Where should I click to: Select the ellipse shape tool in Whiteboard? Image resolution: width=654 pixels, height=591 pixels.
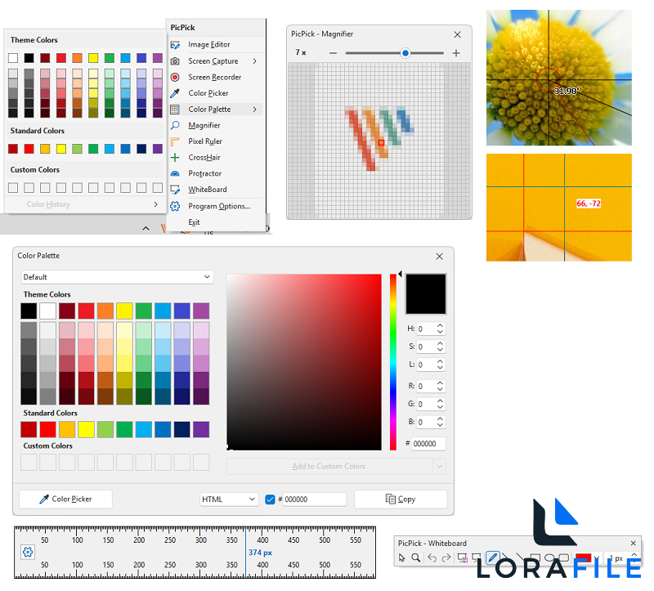click(549, 557)
